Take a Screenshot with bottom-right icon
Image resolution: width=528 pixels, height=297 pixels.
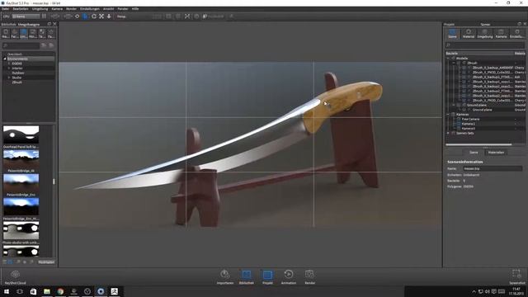click(517, 277)
